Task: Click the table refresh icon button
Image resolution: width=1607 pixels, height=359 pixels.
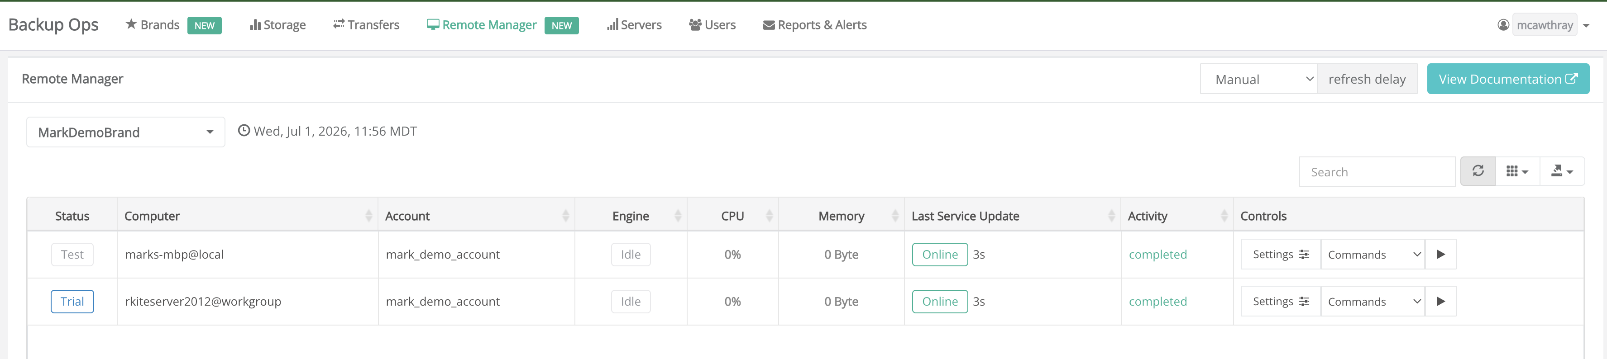Action: tap(1478, 171)
